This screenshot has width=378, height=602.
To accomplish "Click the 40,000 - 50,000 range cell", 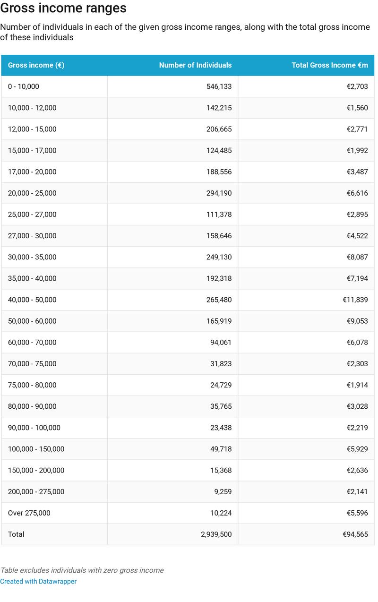I will pyautogui.click(x=32, y=300).
